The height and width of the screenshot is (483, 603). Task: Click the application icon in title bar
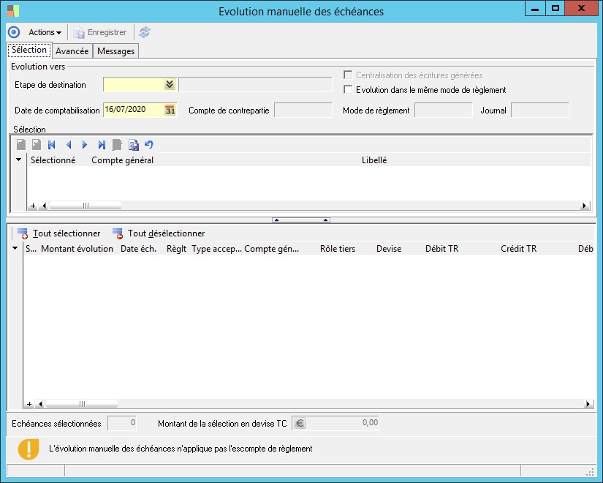13,11
